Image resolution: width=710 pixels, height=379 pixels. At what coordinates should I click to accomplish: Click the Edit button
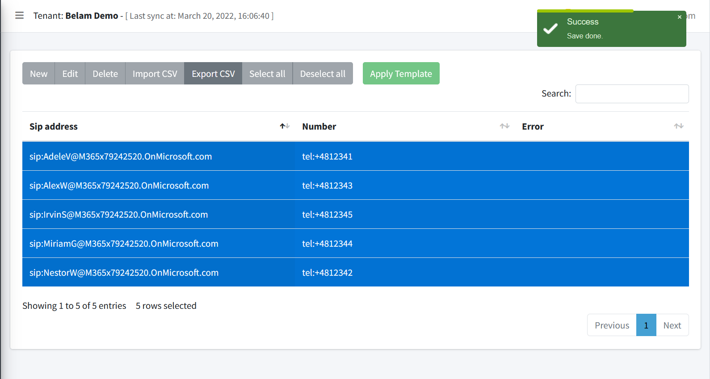click(x=70, y=74)
